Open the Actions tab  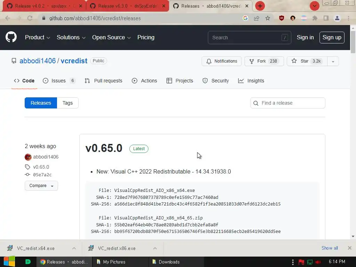(144, 81)
